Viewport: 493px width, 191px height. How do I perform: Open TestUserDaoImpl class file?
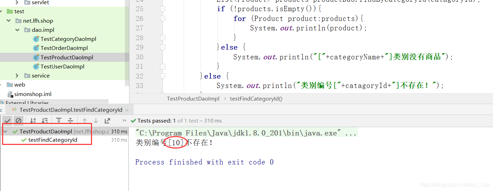pyautogui.click(x=62, y=66)
